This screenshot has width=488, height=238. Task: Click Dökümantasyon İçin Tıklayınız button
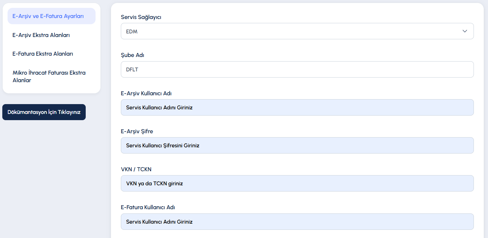coord(44,112)
